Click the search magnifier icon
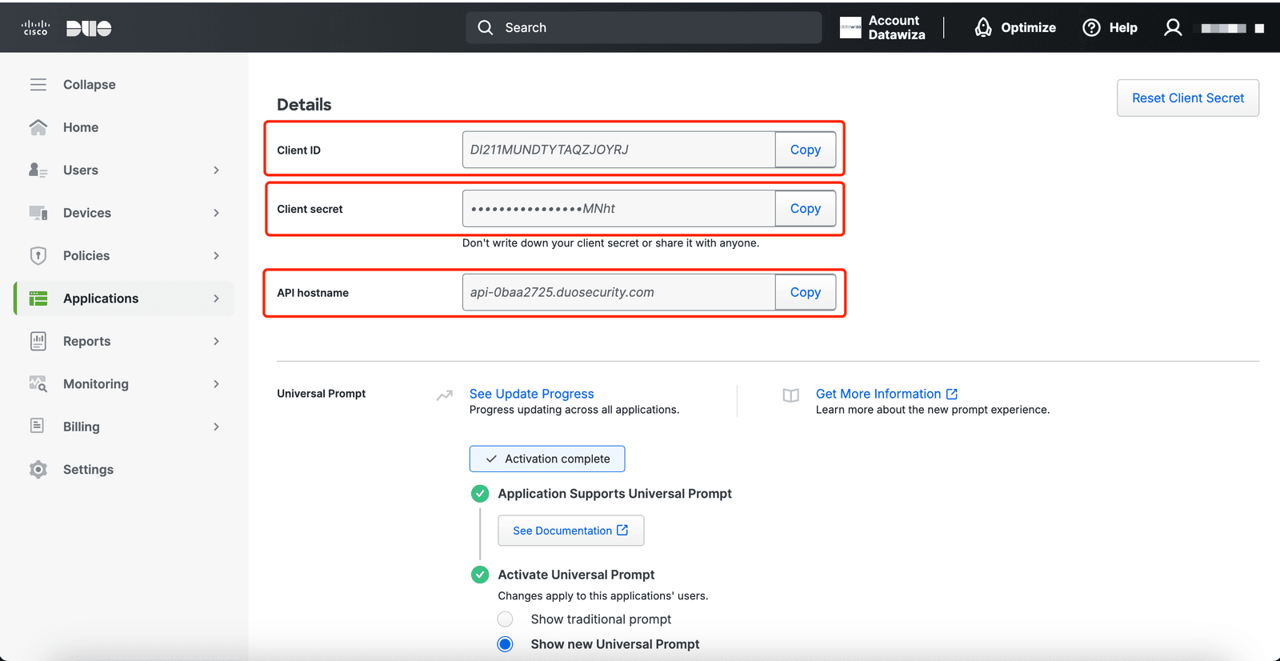 (486, 27)
